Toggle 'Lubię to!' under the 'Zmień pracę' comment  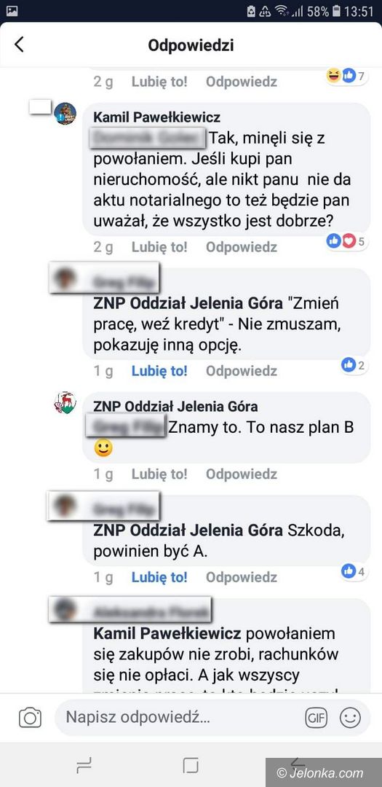pos(159,371)
